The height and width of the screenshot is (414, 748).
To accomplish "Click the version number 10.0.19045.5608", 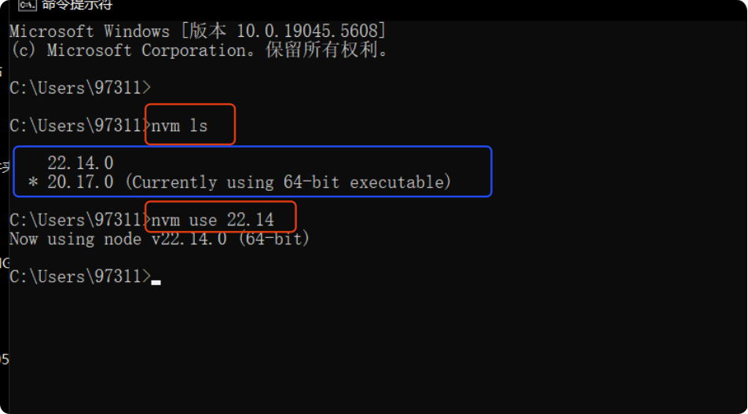I will tap(311, 32).
